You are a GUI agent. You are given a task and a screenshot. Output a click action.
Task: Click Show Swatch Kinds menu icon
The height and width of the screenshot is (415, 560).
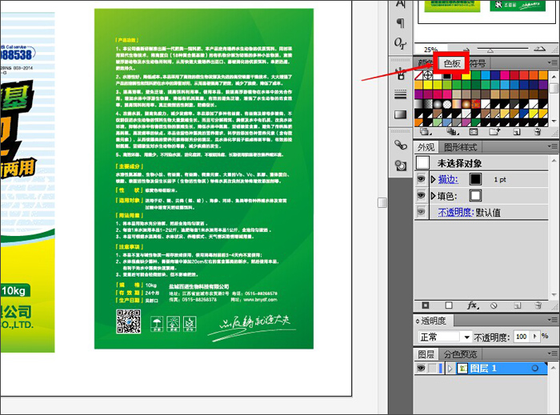click(x=453, y=132)
